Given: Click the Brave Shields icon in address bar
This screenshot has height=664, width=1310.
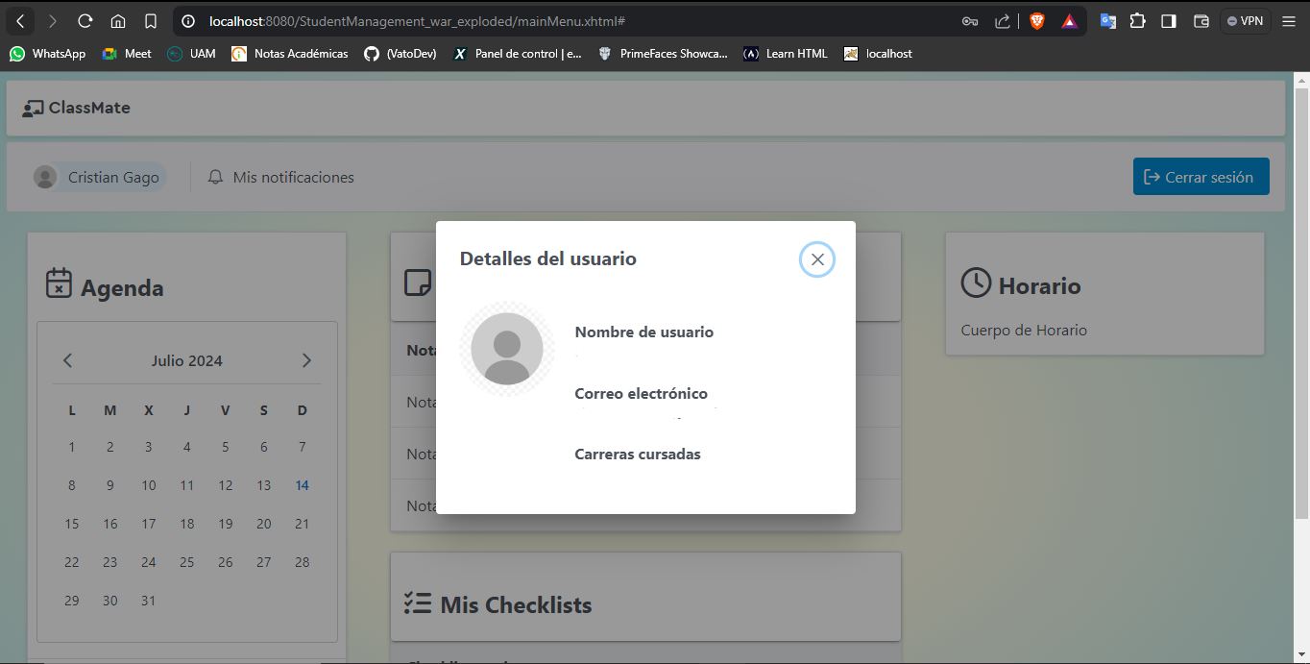Looking at the screenshot, I should tap(1036, 20).
